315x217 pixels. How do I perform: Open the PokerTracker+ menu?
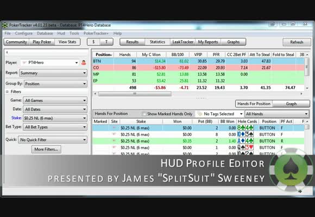96,33
